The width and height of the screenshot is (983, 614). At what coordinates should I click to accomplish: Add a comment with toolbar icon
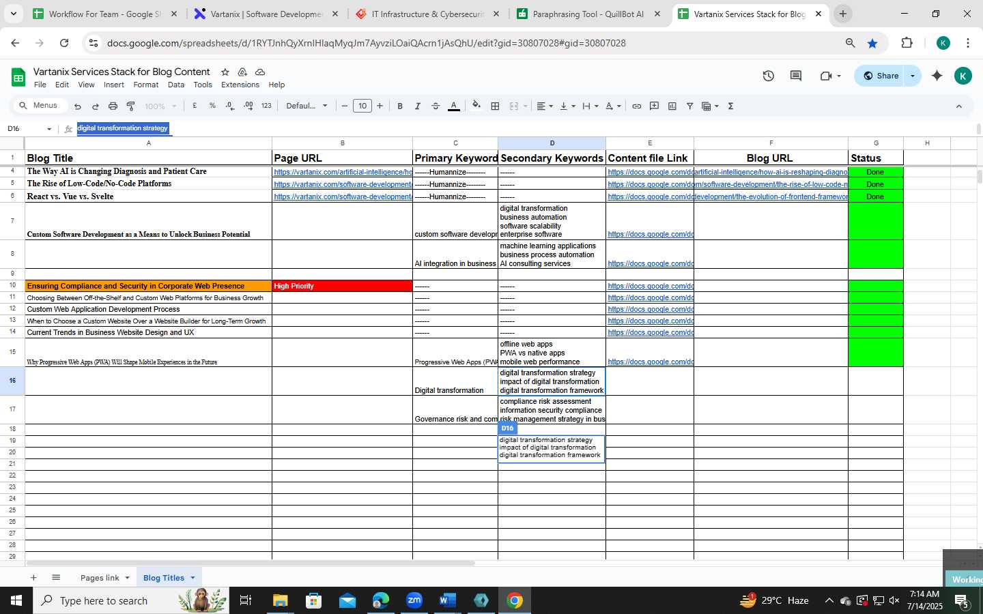[654, 106]
